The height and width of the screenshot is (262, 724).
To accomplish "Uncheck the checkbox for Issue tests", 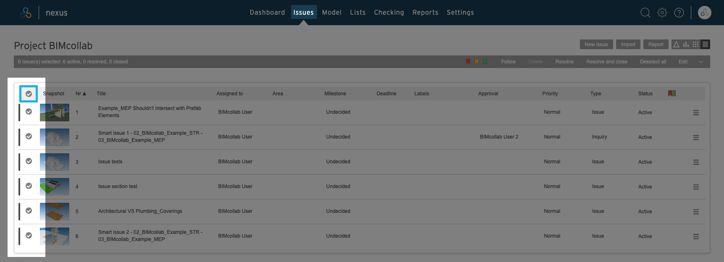I will (29, 161).
